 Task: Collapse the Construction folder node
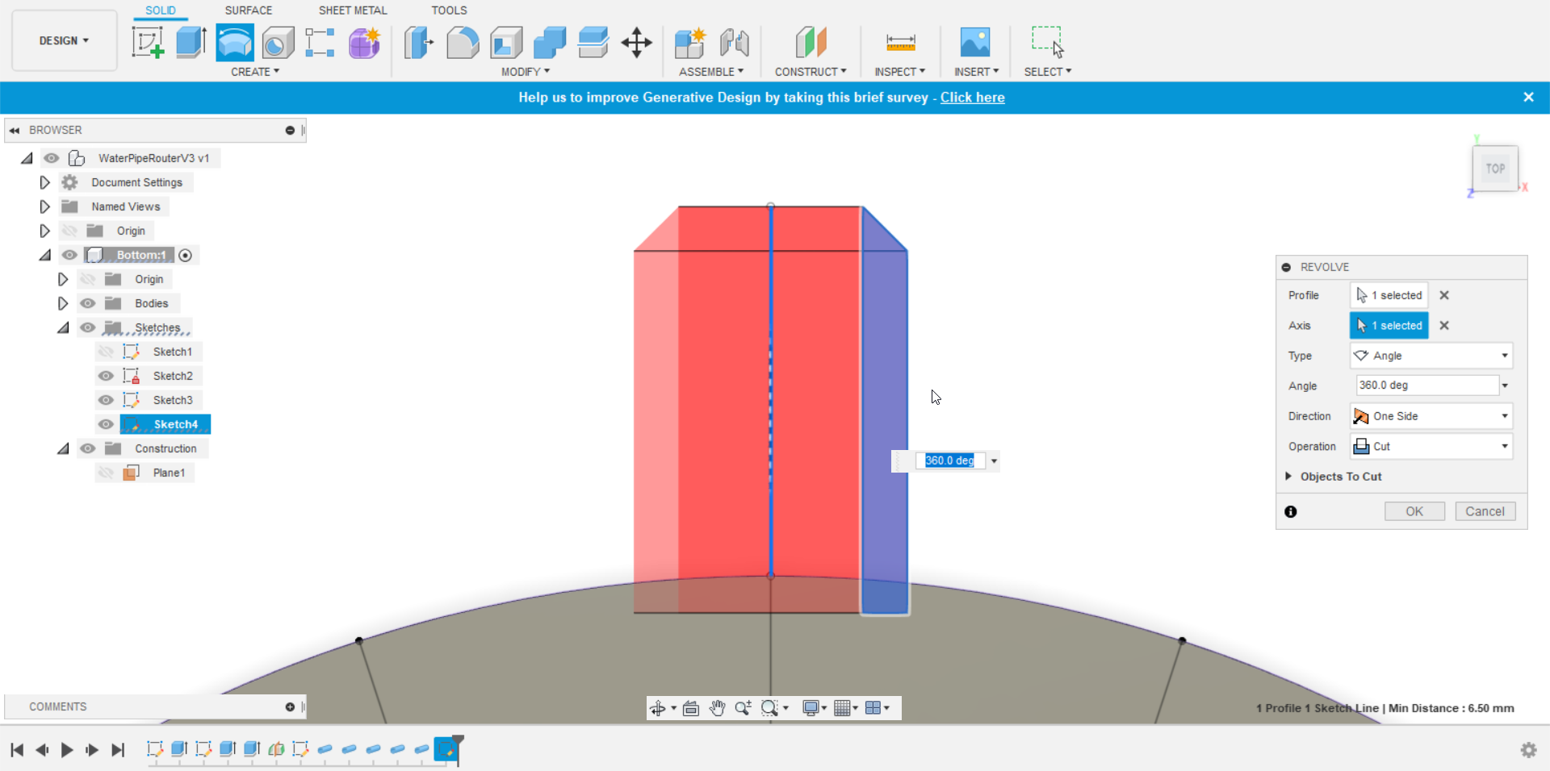[63, 448]
